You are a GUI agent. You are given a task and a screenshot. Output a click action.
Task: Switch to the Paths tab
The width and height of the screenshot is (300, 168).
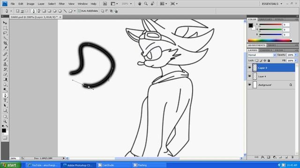pyautogui.click(x=279, y=50)
